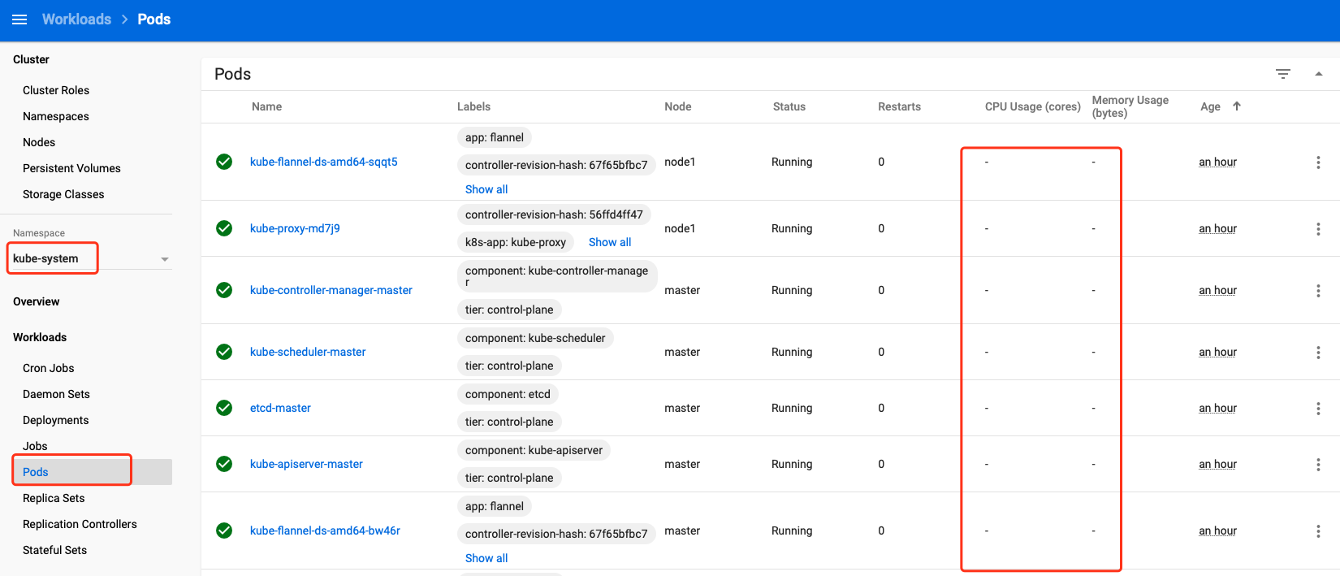Show all labels for kube-flannel-ds-amd64-sqqt5
The height and width of the screenshot is (576, 1340).
(486, 189)
